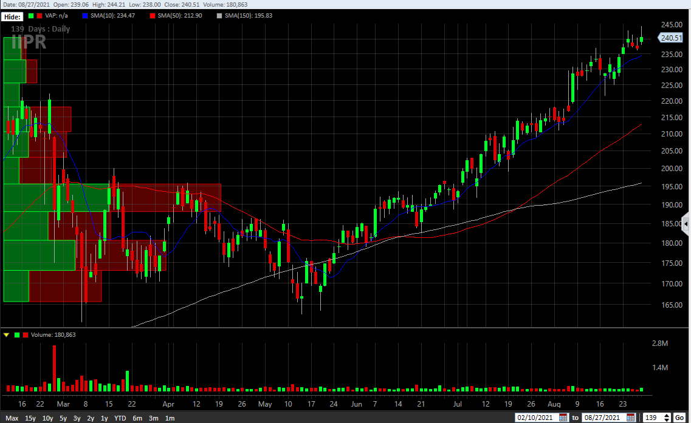691x423 pixels.
Task: Click the days count stepper arrows
Action: coord(667,418)
